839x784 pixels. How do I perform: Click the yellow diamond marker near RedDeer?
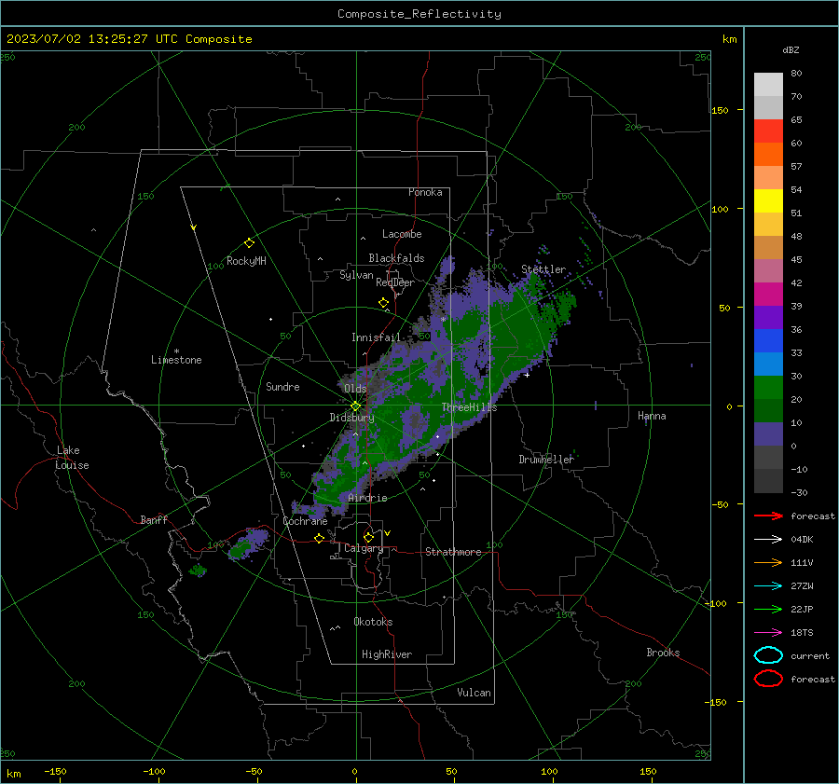point(383,303)
